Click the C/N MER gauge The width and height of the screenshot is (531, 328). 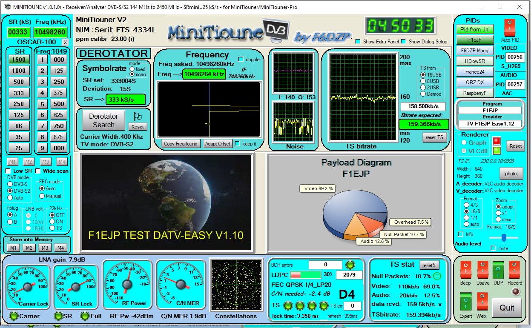click(x=181, y=284)
